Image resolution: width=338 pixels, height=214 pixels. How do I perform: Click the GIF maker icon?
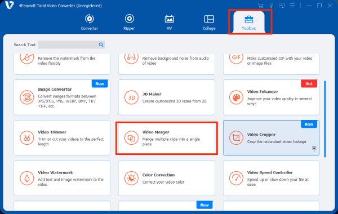[x=236, y=58]
